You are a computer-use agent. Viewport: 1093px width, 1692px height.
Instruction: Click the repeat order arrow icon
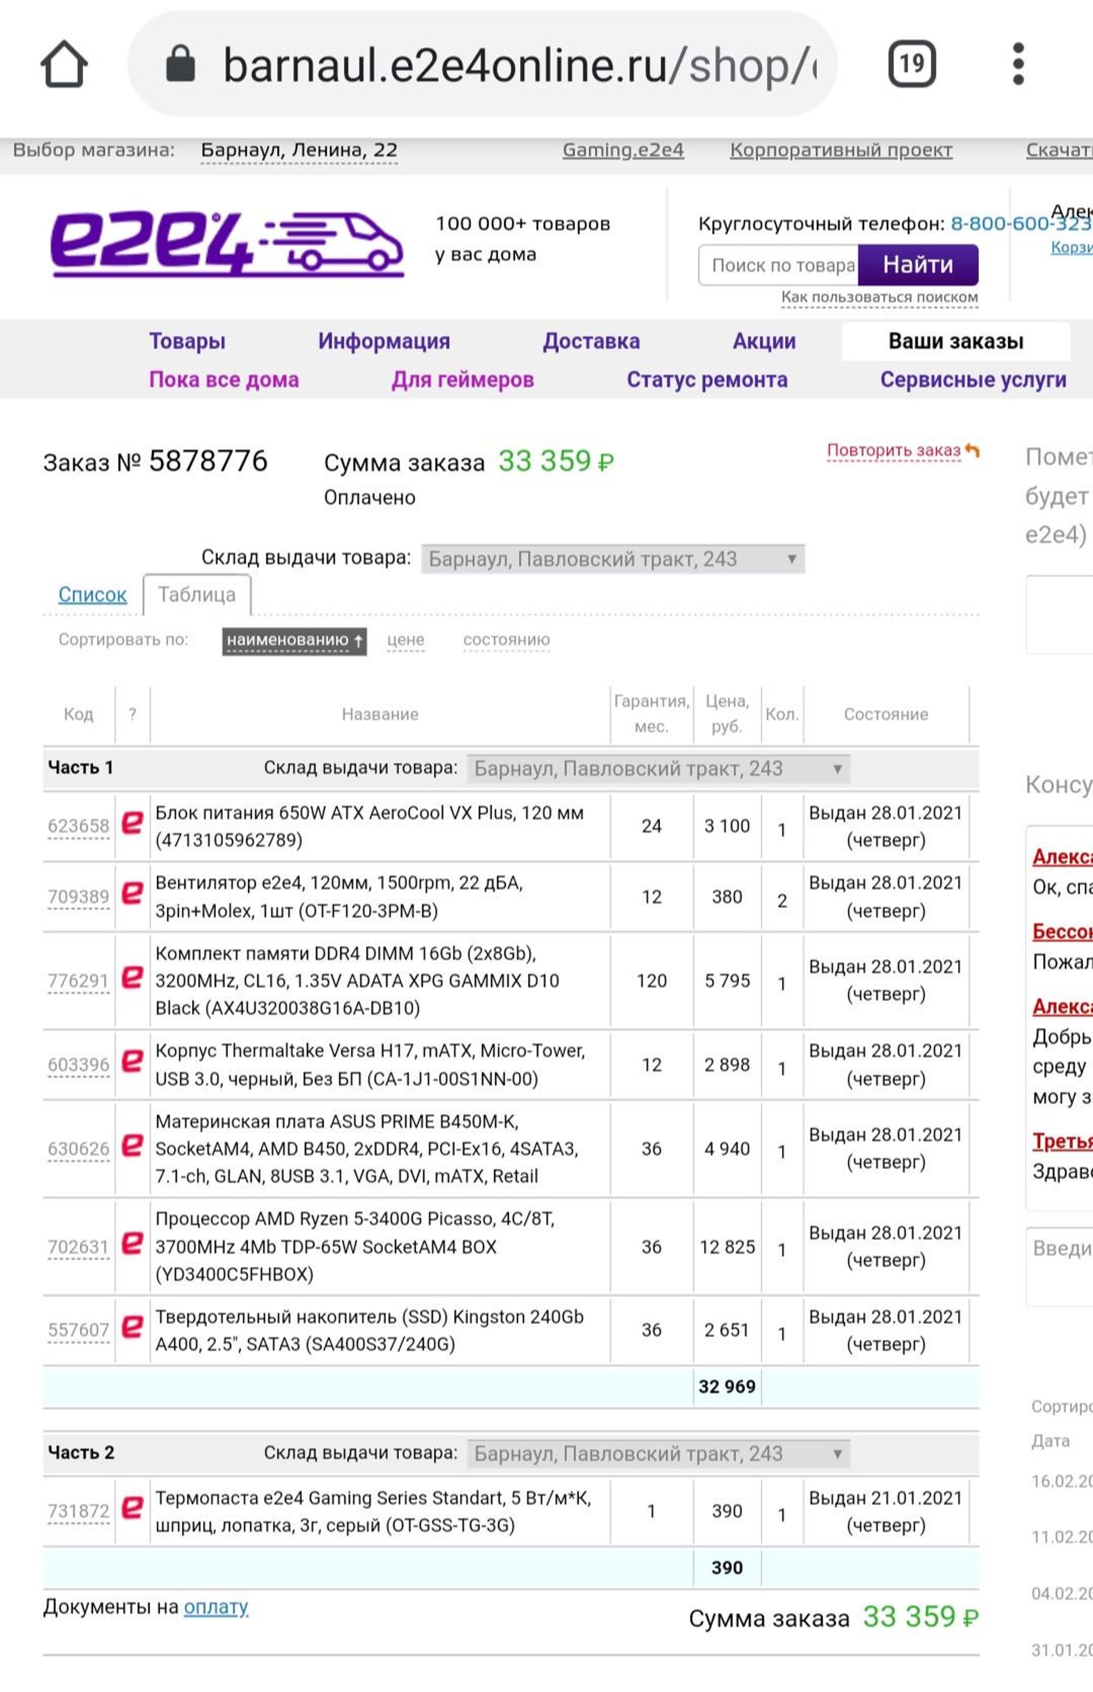click(972, 450)
